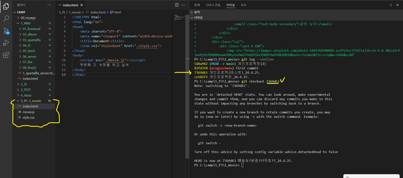Select the index.html editor tab
The height and width of the screenshot is (178, 403).
click(71, 5)
